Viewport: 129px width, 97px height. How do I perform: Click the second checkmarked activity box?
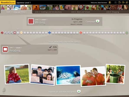[9, 33]
